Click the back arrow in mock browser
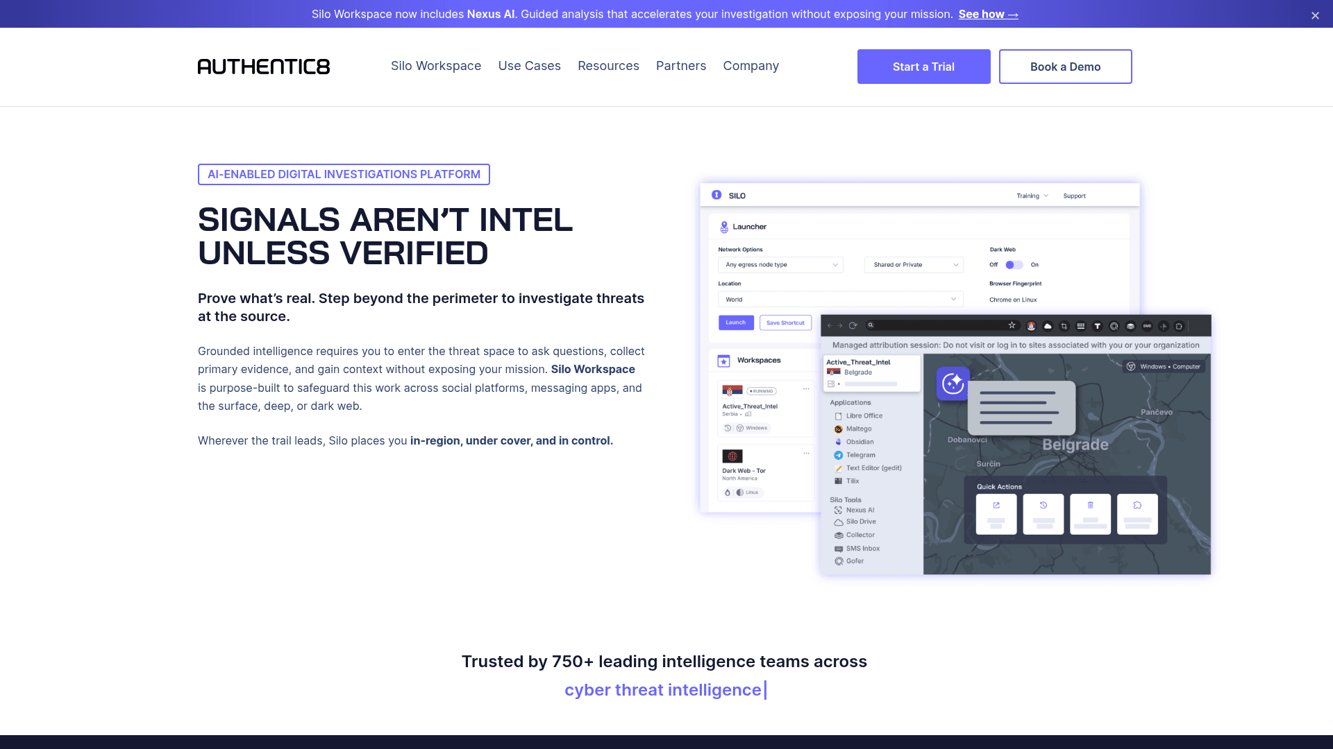 click(830, 325)
